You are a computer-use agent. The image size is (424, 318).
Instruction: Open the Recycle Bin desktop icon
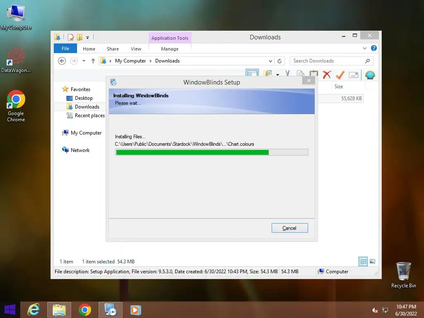pos(403,275)
